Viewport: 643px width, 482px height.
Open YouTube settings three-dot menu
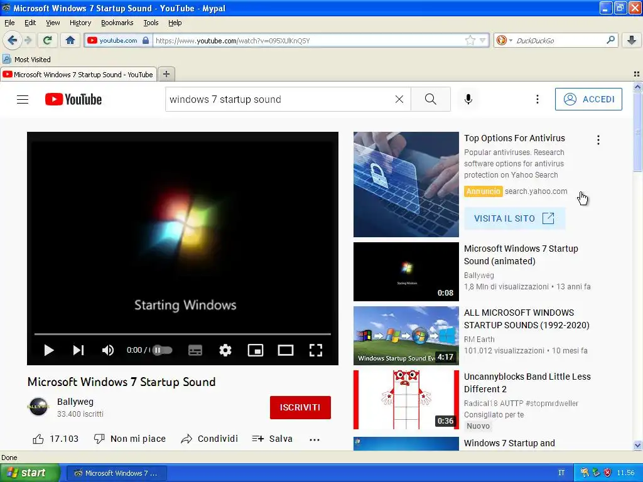point(538,99)
